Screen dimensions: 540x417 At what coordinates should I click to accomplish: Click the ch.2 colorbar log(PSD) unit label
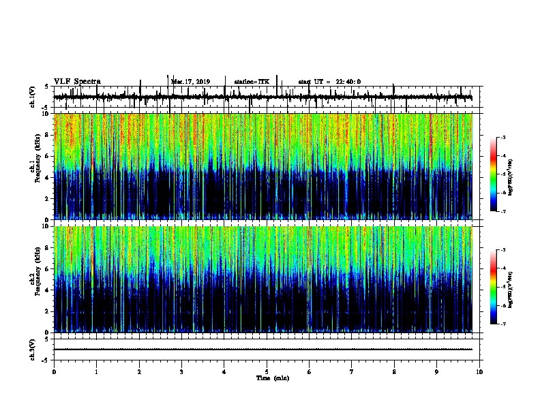511,290
